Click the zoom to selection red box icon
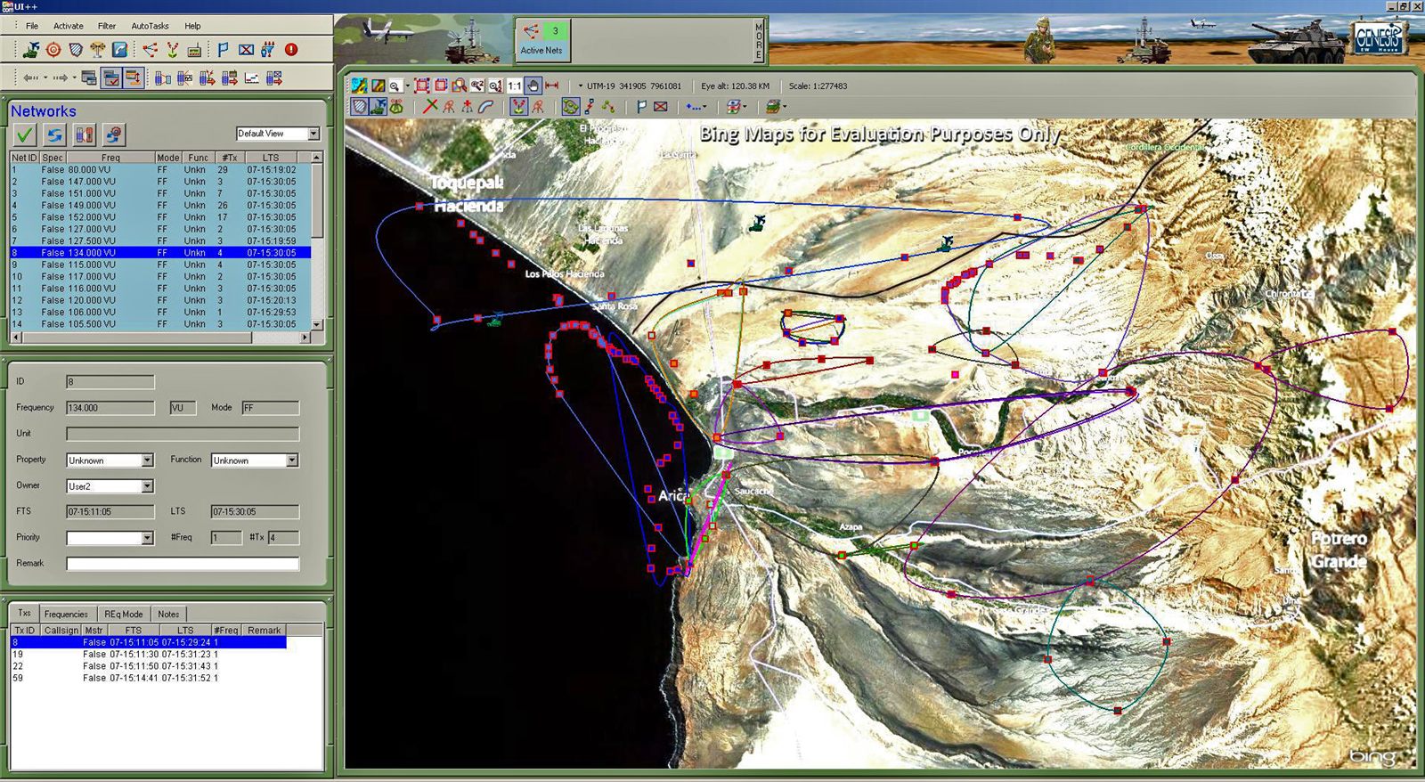The image size is (1425, 782). pyautogui.click(x=422, y=86)
